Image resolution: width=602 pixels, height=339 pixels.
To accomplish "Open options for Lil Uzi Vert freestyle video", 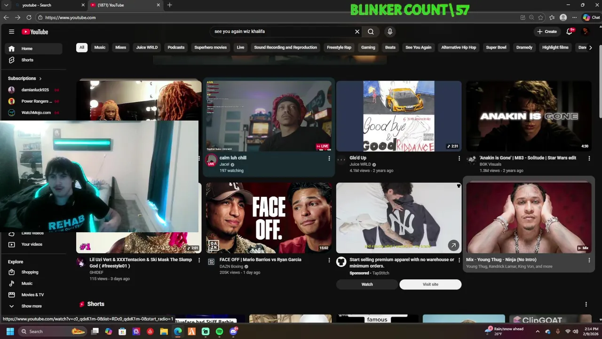I will (x=199, y=260).
